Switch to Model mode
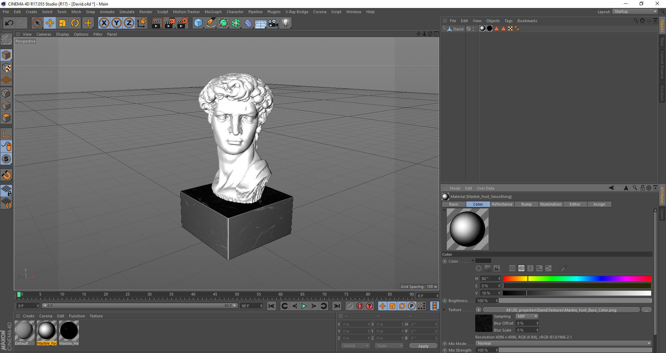This screenshot has height=353, width=666. pyautogui.click(x=6, y=55)
